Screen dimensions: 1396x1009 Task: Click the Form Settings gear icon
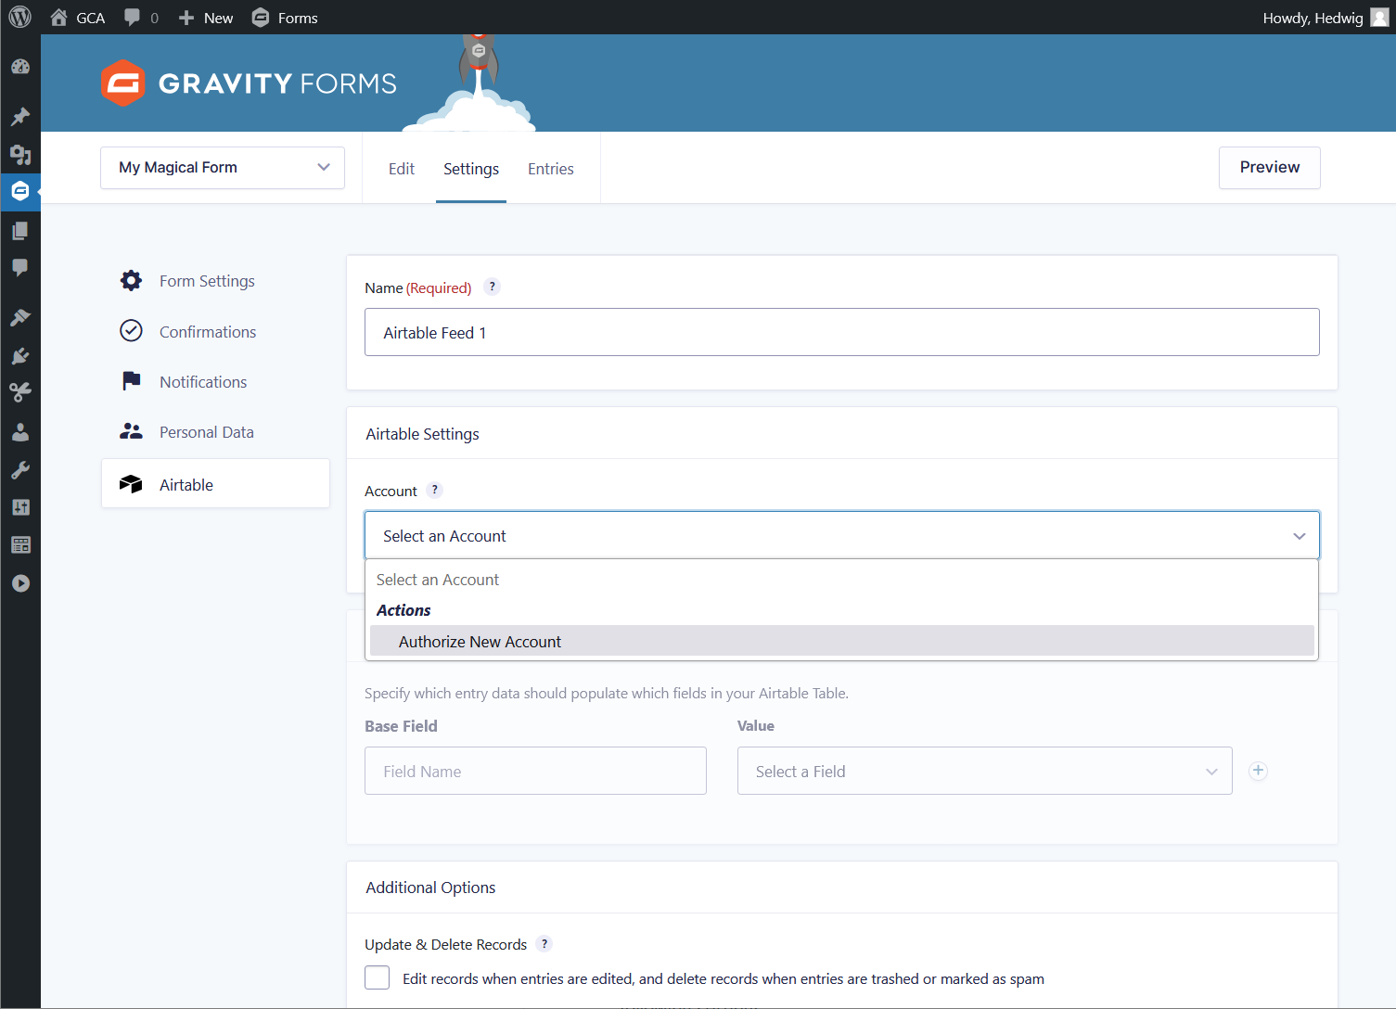point(132,281)
